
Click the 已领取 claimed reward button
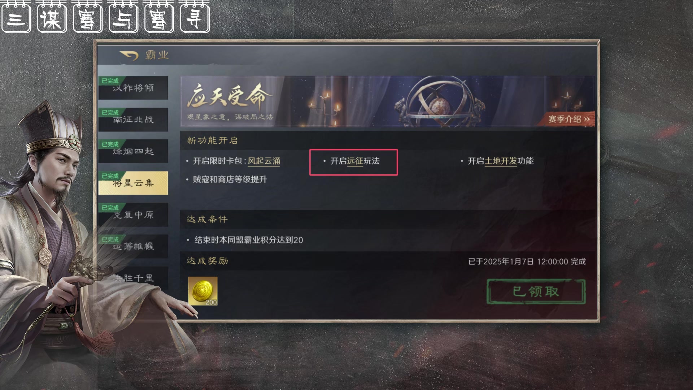pyautogui.click(x=536, y=291)
